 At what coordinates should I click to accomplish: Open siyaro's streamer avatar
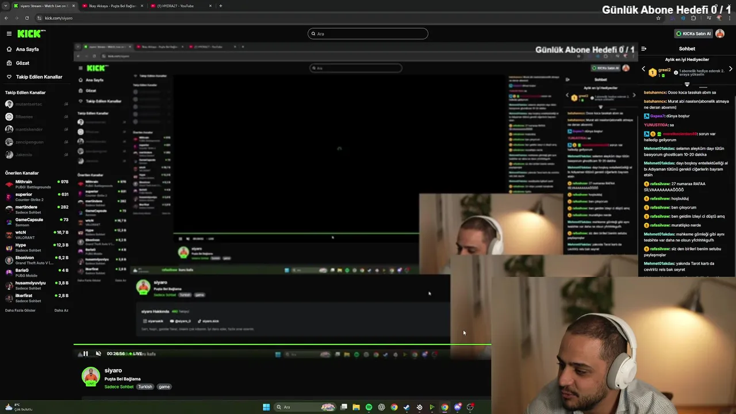[x=90, y=377]
